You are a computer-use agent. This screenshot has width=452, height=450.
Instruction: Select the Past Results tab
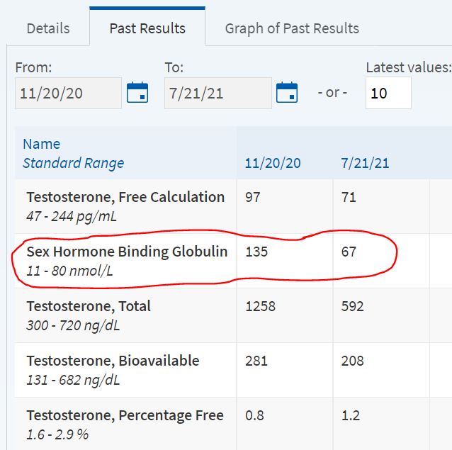point(147,28)
